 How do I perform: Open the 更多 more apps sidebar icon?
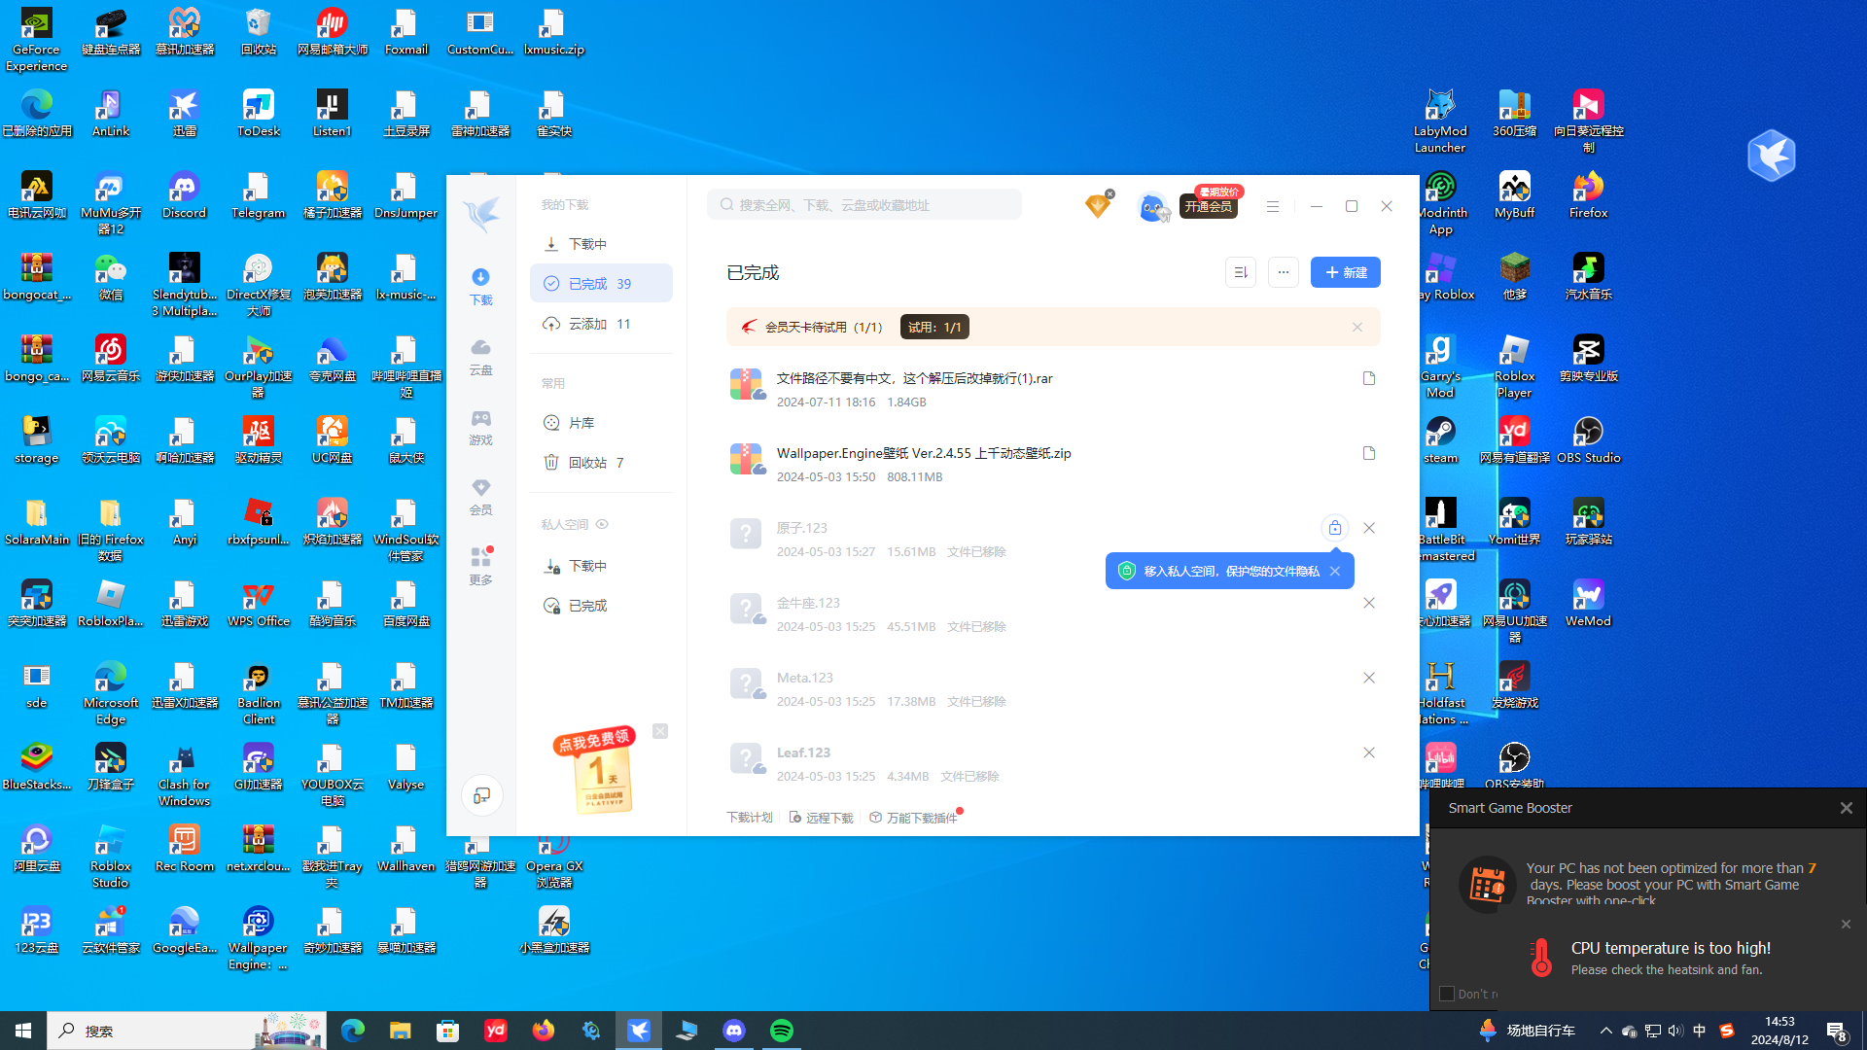pos(480,565)
